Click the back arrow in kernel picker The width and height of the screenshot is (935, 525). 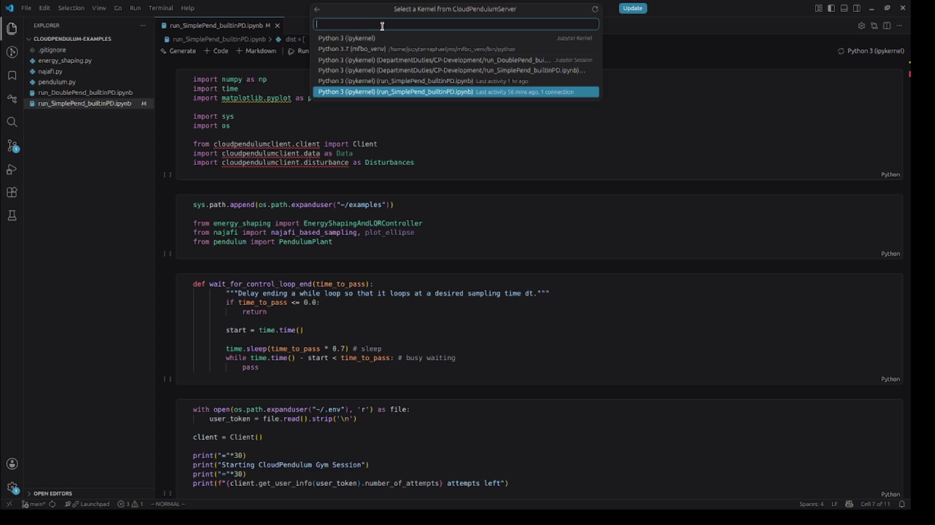coord(317,9)
